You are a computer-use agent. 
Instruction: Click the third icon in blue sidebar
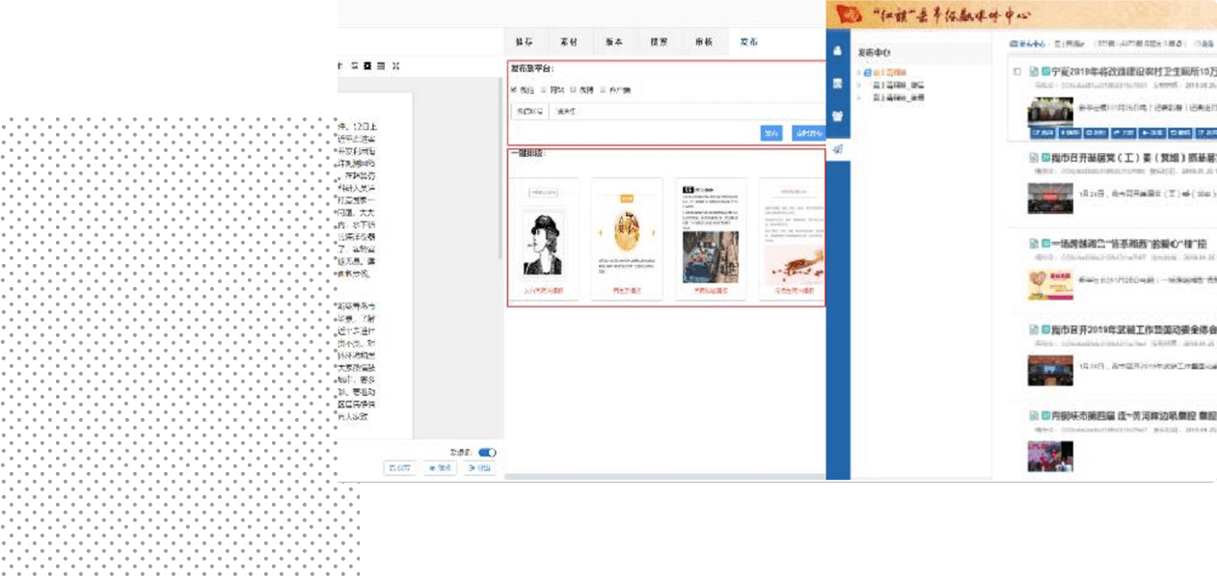coord(838,116)
